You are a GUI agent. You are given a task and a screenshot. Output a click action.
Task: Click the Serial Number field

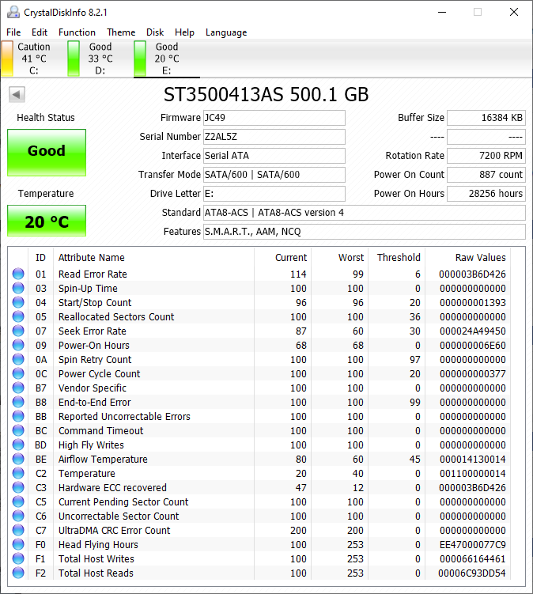pos(274,137)
